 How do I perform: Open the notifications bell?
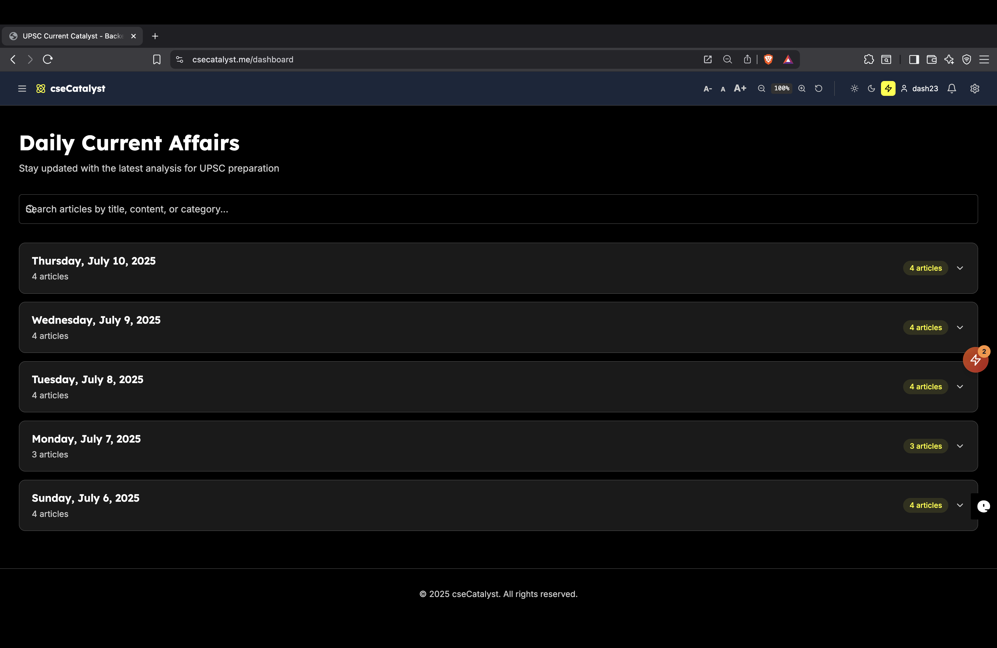tap(952, 88)
